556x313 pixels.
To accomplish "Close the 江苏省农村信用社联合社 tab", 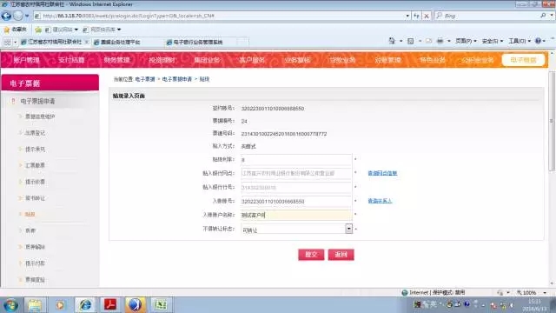I will click(87, 42).
